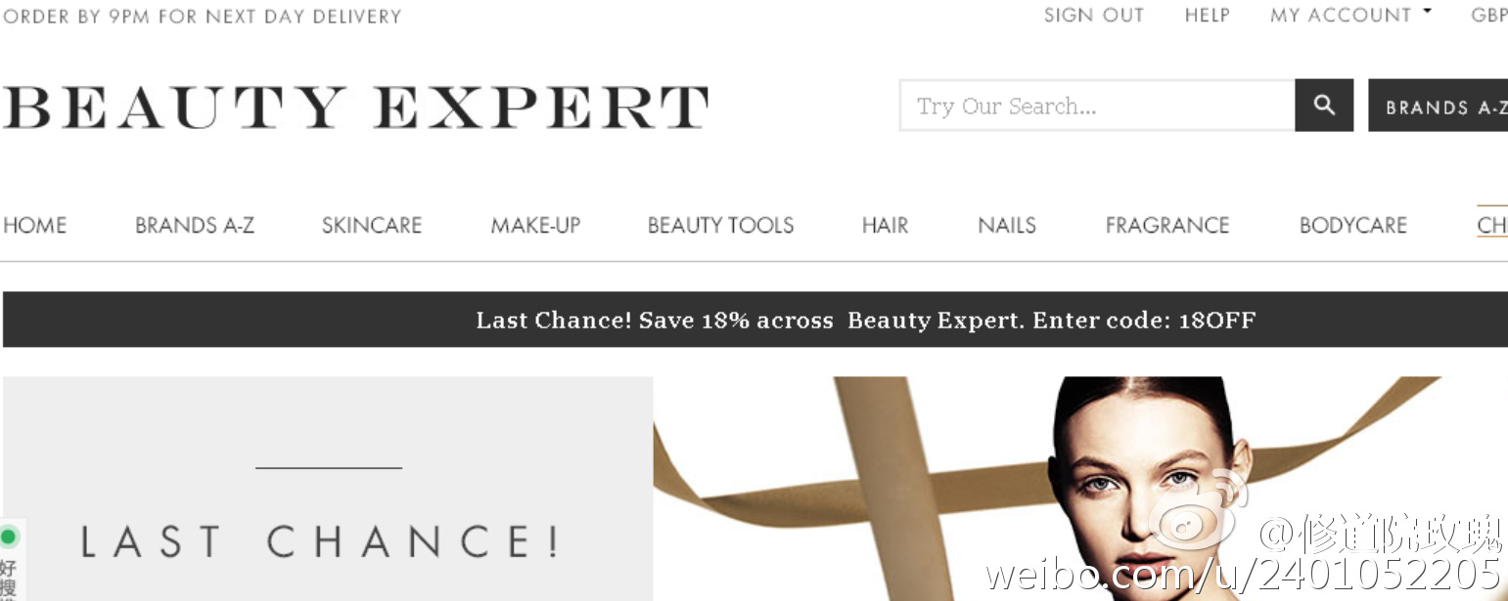Select the Skincare menu item

click(372, 225)
